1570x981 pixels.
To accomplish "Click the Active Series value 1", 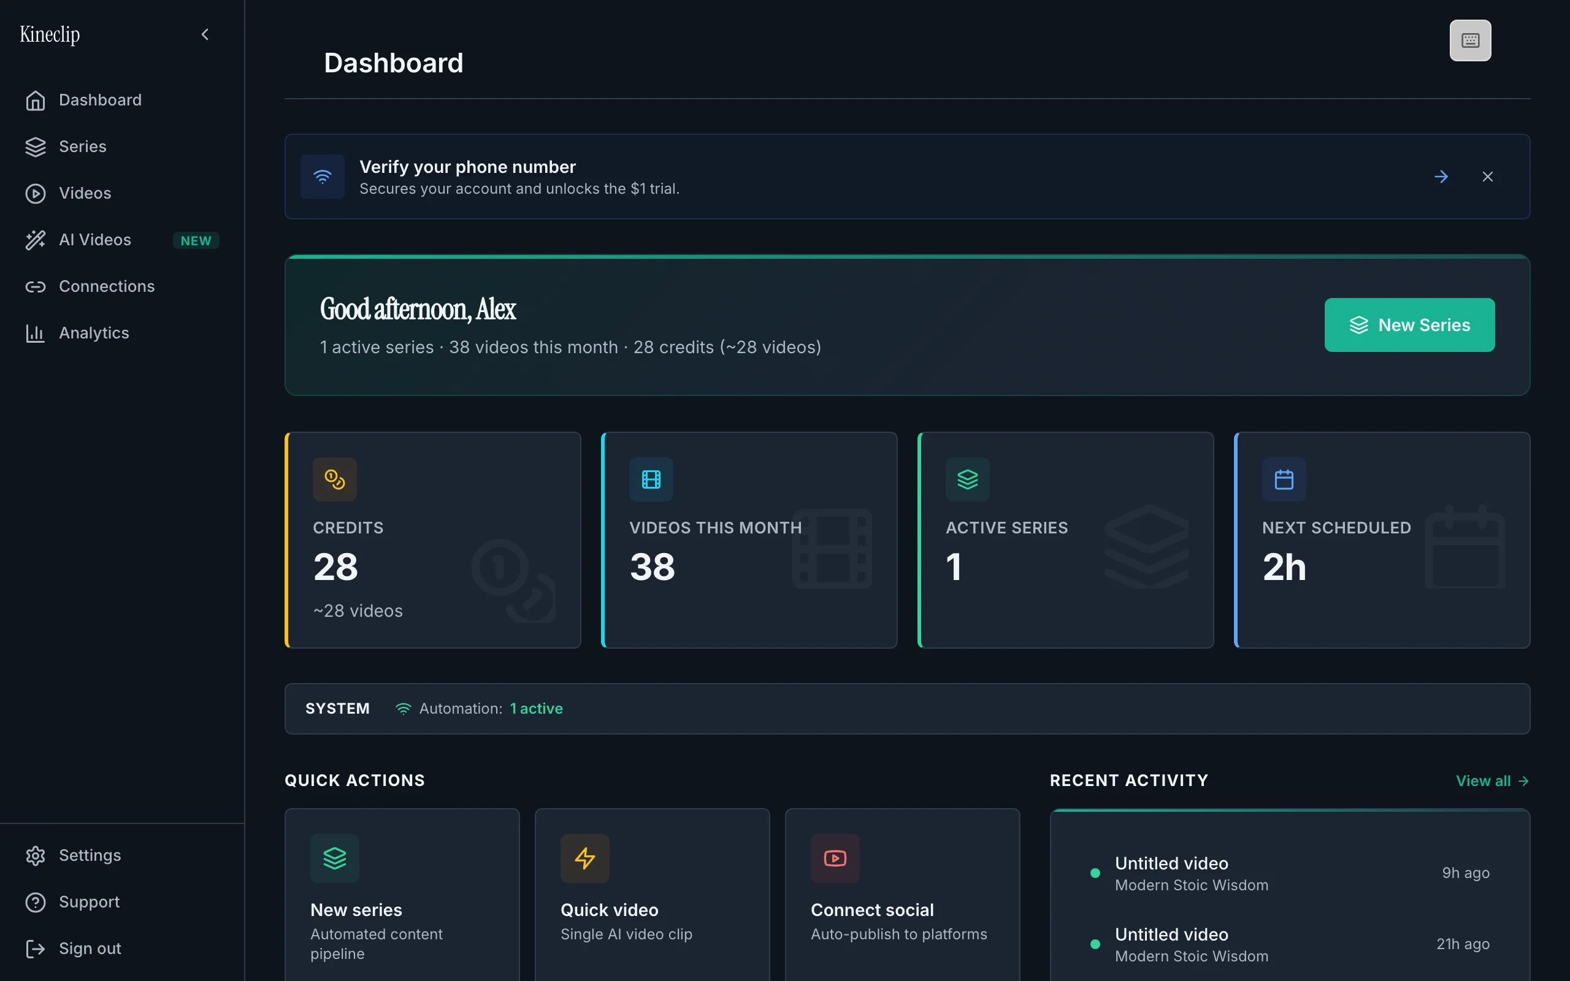I will (x=953, y=567).
